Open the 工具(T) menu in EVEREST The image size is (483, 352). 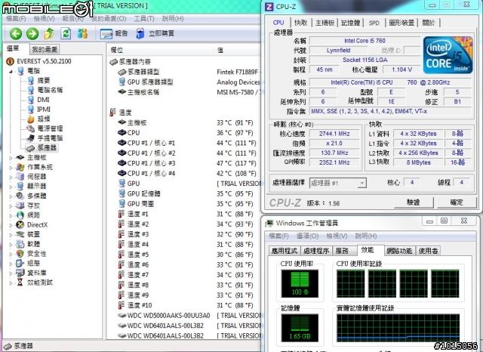coord(143,17)
